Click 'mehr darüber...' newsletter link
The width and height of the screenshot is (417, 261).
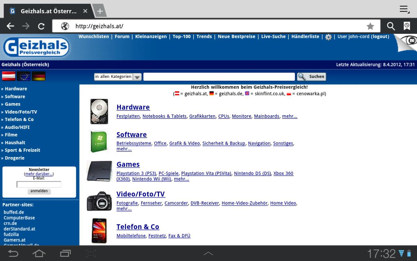coord(39,174)
